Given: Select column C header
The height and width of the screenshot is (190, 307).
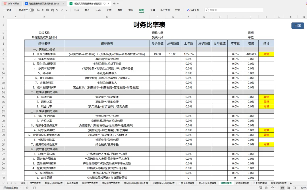Looking at the screenshot, I should [x=107, y=17].
